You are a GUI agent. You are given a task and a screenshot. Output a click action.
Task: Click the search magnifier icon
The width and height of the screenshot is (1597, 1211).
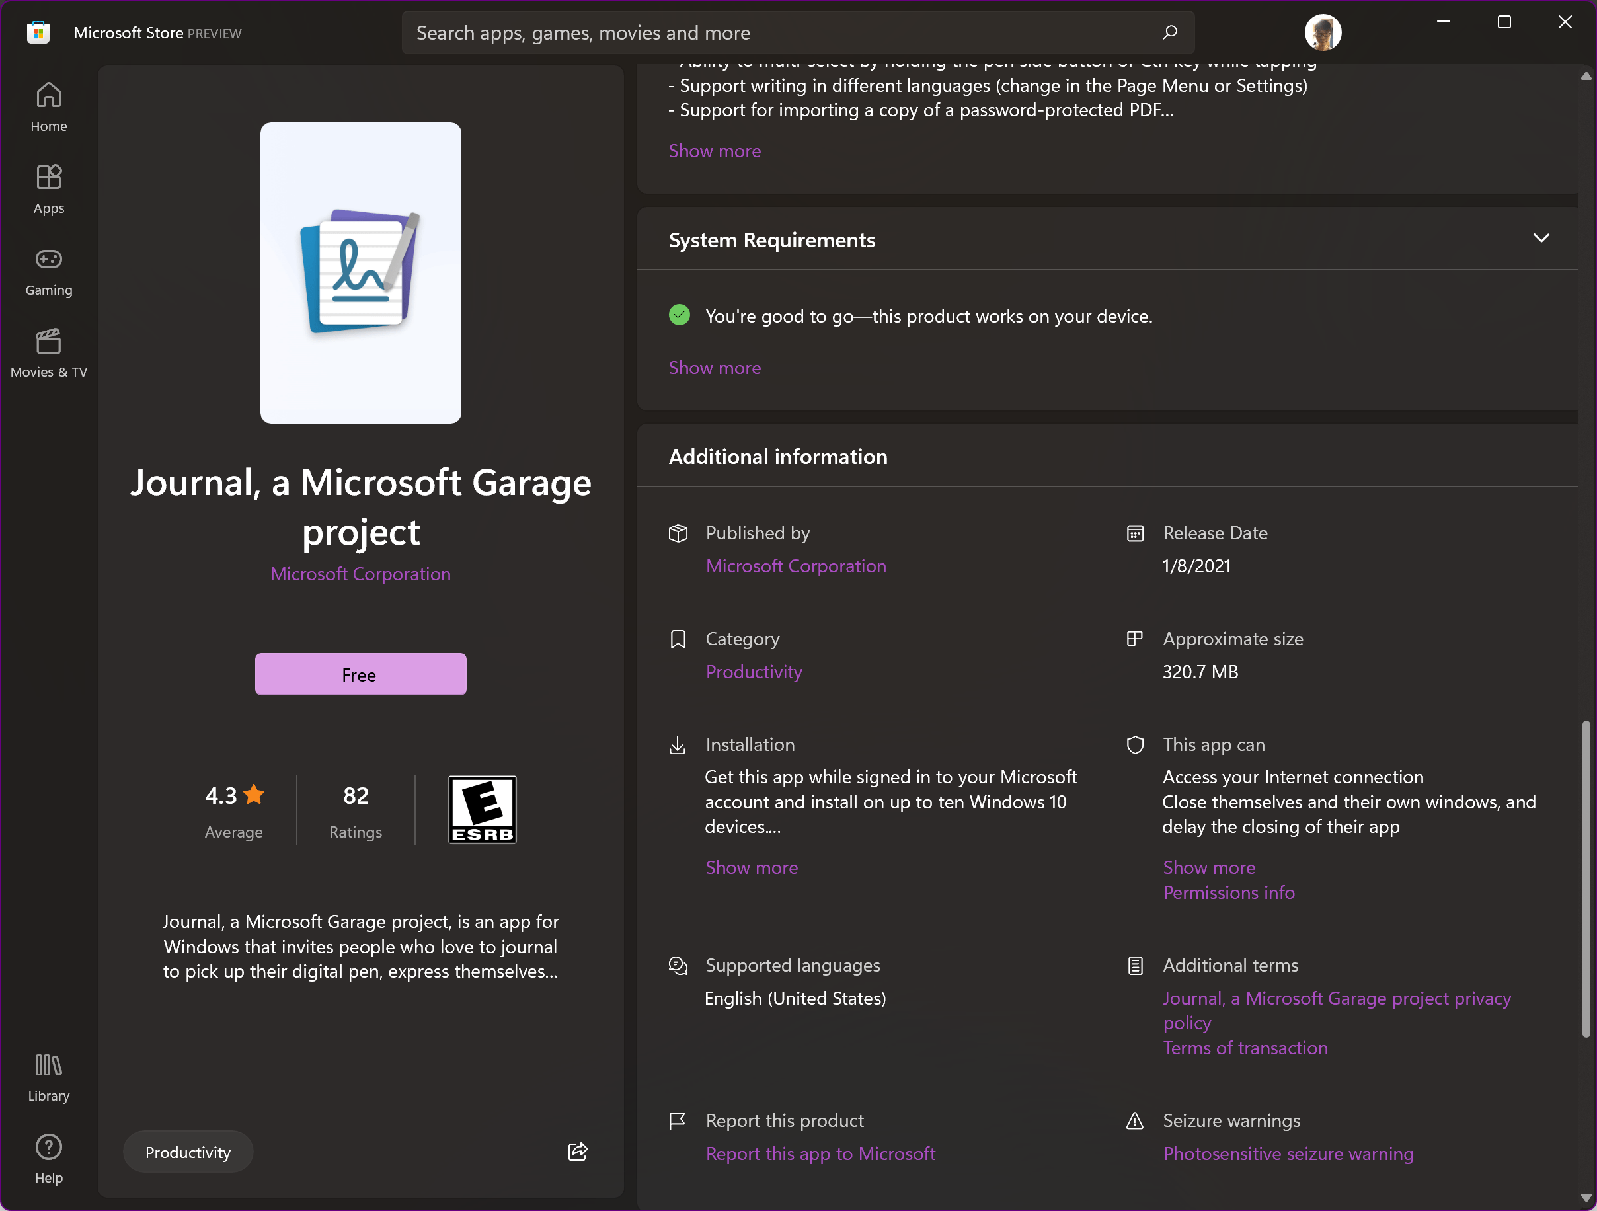(x=1170, y=32)
